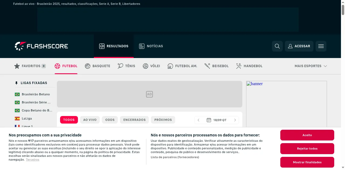Click the user icon in Acessar button

coord(290,46)
